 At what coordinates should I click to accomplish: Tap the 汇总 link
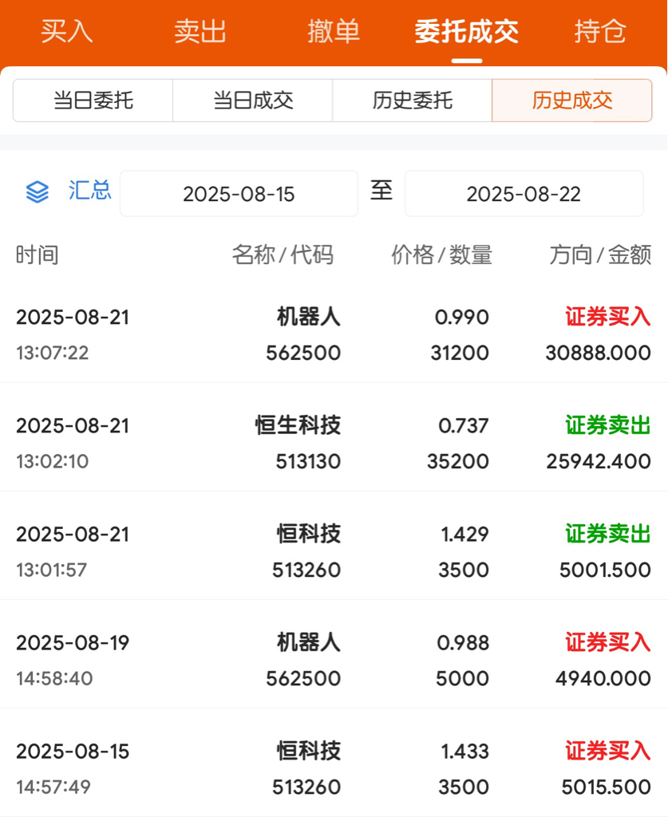(90, 191)
